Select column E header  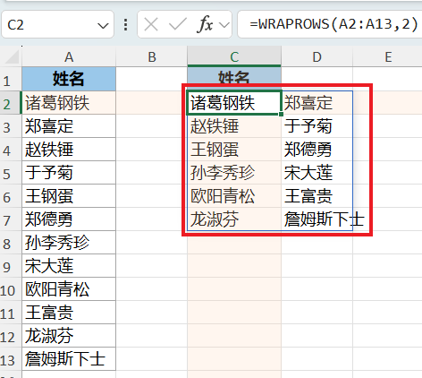(387, 56)
